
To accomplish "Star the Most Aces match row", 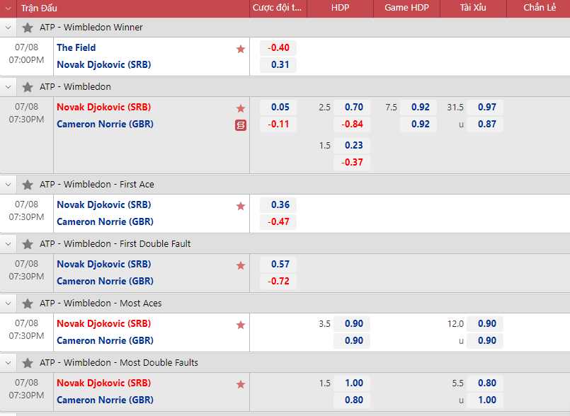I will [x=241, y=325].
